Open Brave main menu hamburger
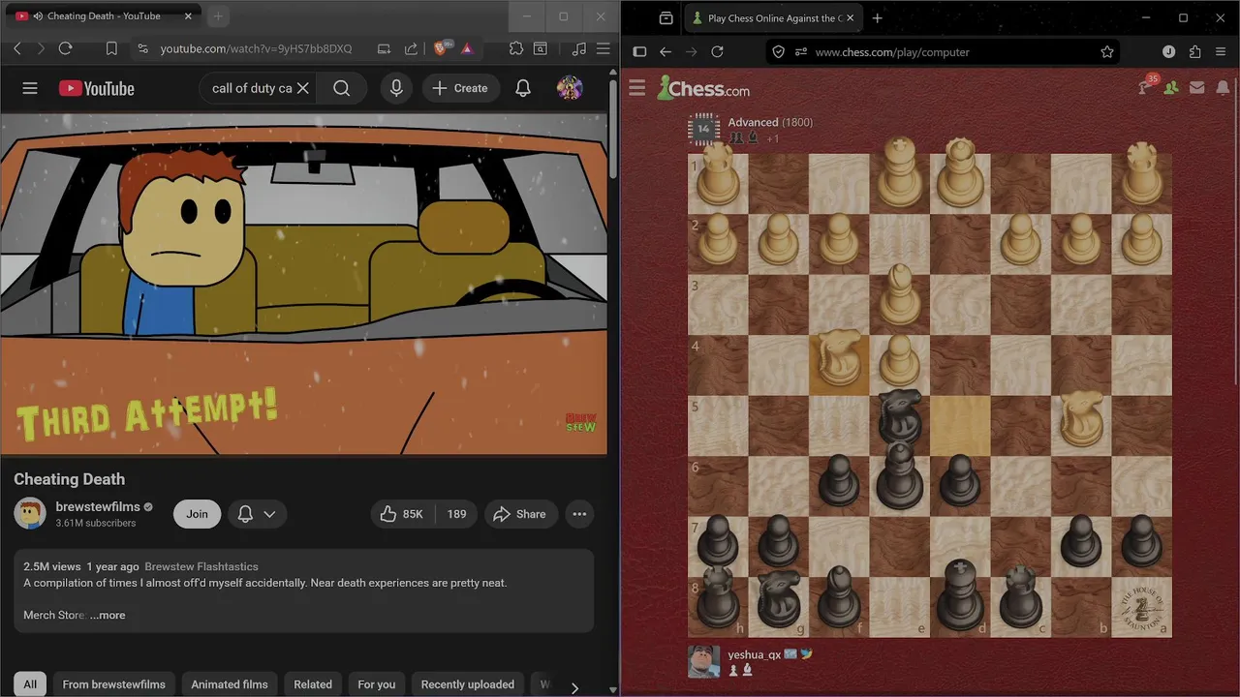Screen dimensions: 1240x697 [x=603, y=48]
